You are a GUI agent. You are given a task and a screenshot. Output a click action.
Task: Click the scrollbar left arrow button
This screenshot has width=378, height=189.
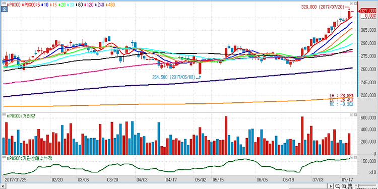point(3,186)
